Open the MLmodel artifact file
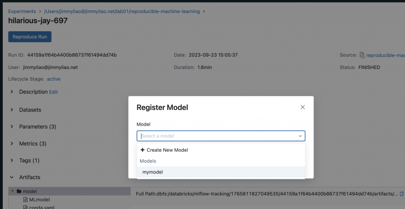 coord(39,199)
